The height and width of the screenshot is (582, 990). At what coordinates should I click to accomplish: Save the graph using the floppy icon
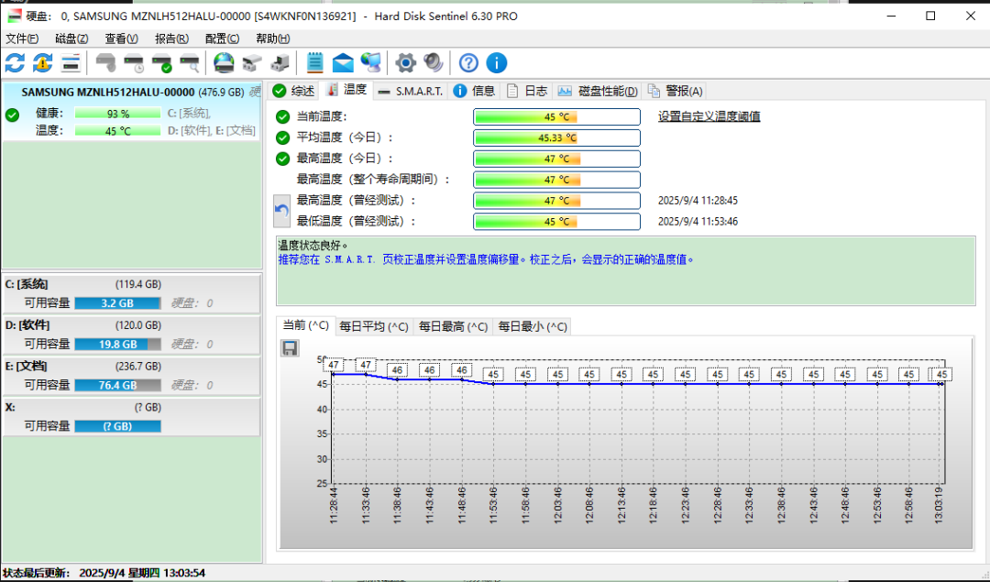tap(290, 348)
